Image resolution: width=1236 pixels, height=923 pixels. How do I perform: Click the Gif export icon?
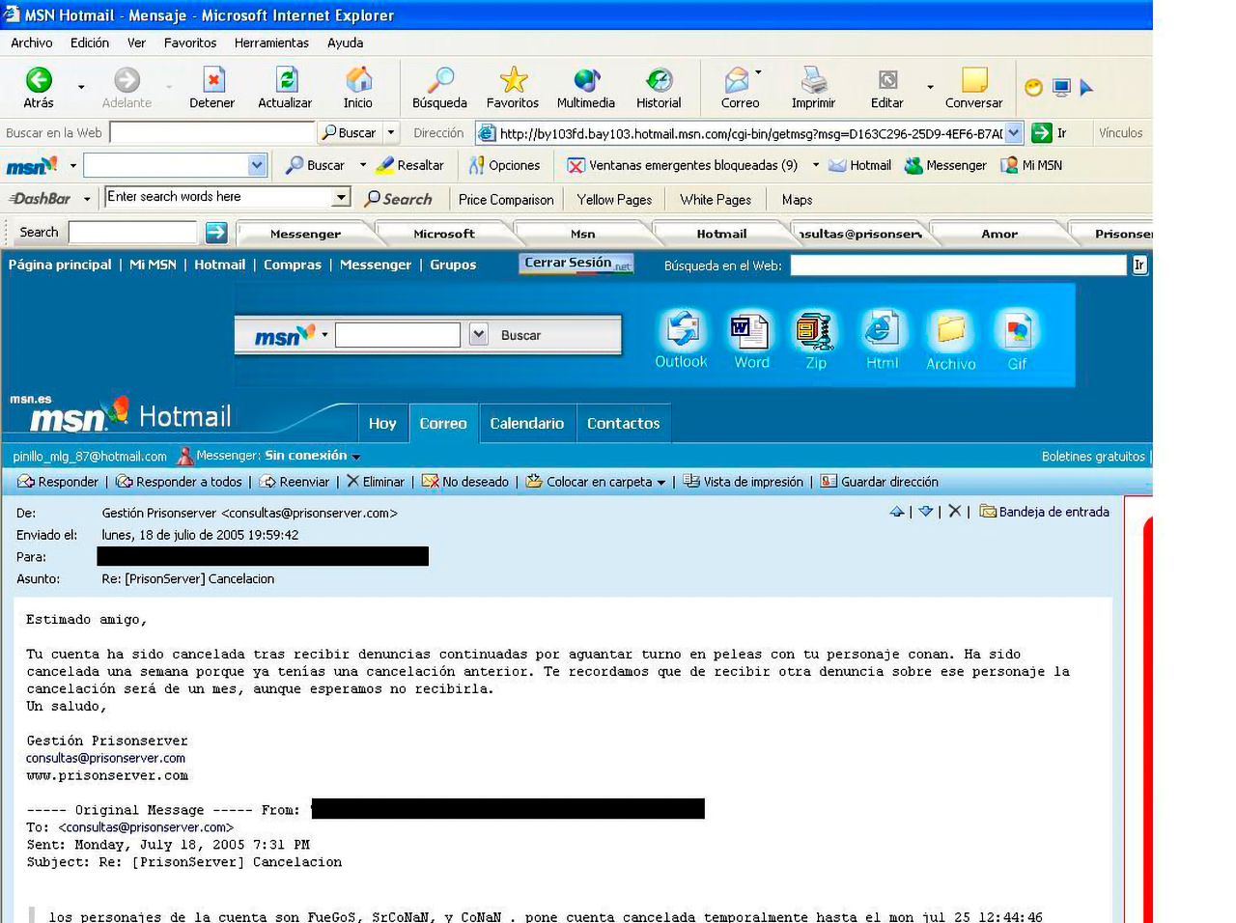click(x=1018, y=340)
